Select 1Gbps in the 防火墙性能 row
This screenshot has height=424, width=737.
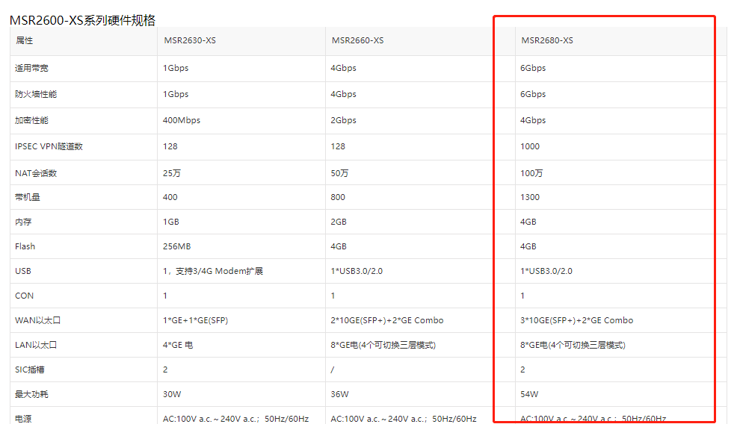(176, 94)
